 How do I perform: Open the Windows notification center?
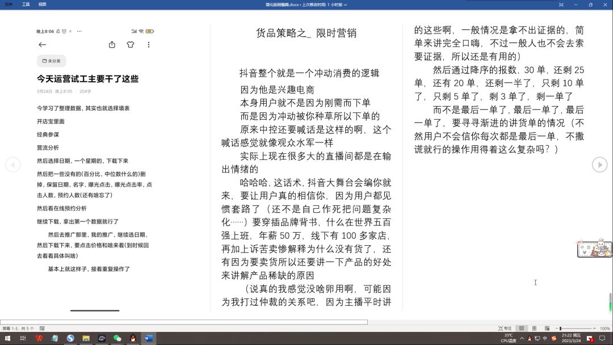pyautogui.click(x=602, y=338)
